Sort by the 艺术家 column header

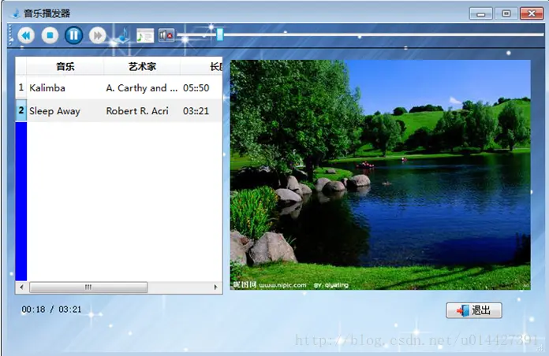pyautogui.click(x=142, y=66)
